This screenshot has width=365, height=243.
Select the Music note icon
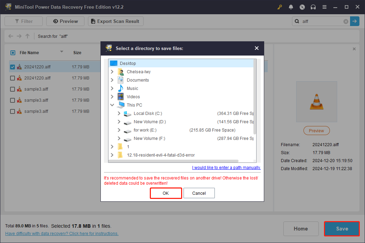point(121,89)
